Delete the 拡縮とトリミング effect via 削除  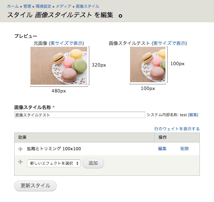tap(185, 149)
